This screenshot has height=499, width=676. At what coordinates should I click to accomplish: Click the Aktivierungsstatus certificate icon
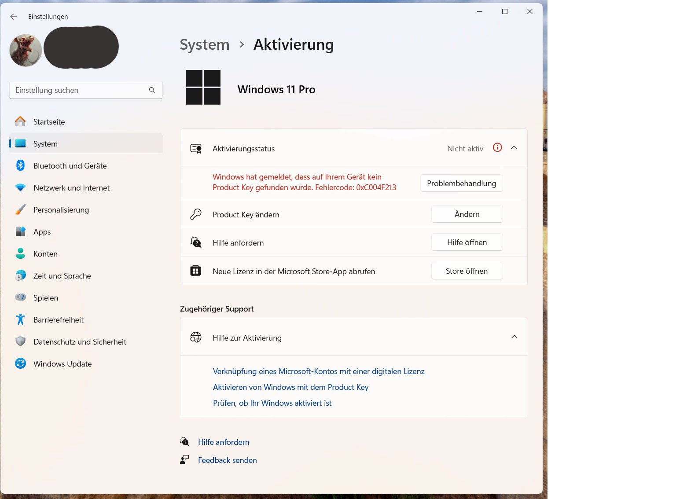[196, 148]
